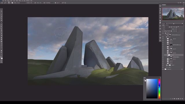Click the Navigator panel tab
This screenshot has height=104, width=185.
click(x=164, y=5)
